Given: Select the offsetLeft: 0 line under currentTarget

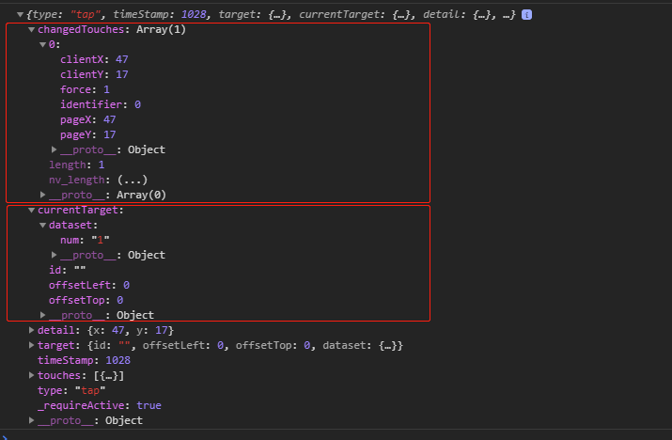Looking at the screenshot, I should (x=89, y=285).
